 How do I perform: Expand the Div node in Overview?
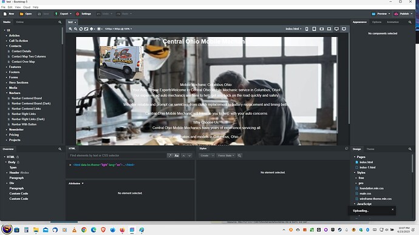click(x=7, y=183)
